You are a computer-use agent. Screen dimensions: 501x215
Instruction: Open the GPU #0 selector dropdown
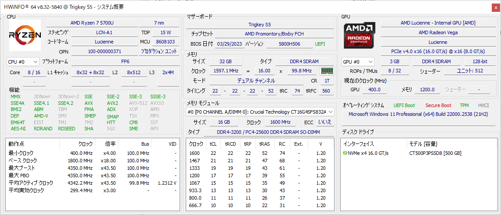[x=358, y=62]
